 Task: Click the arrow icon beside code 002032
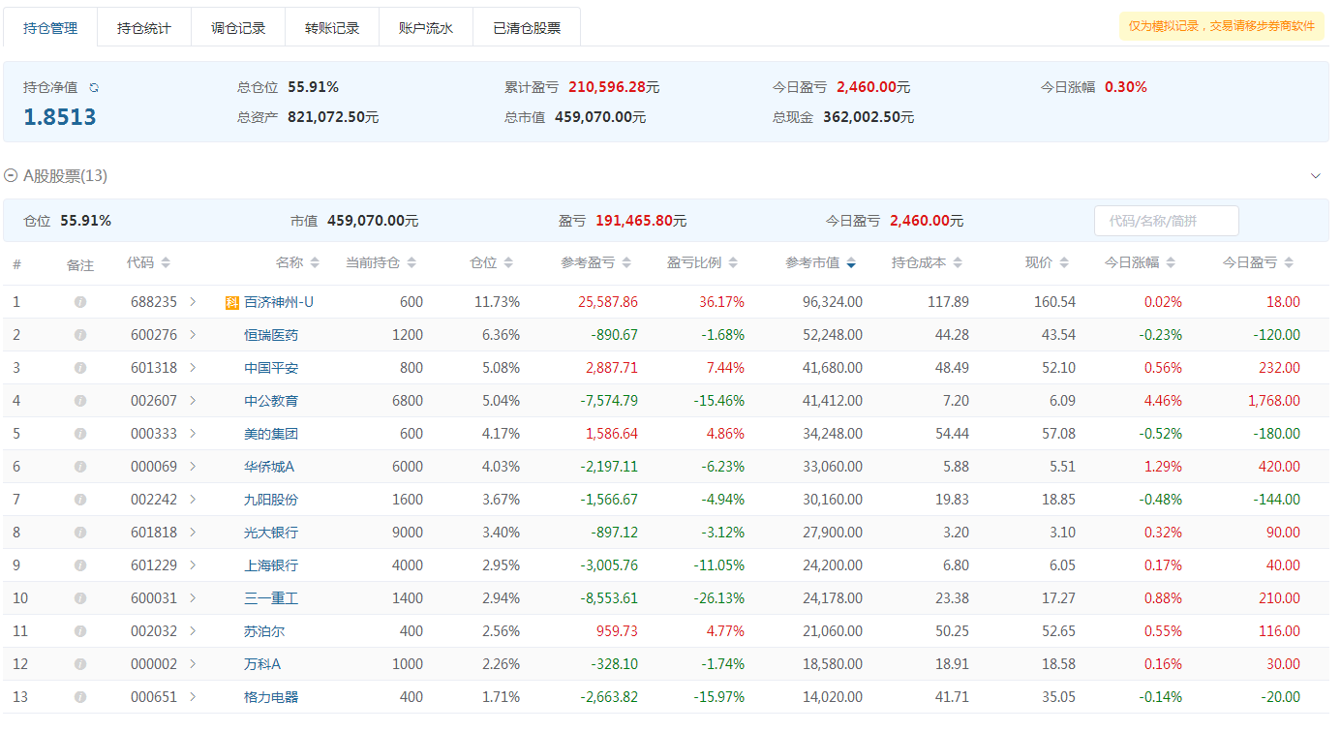[193, 631]
